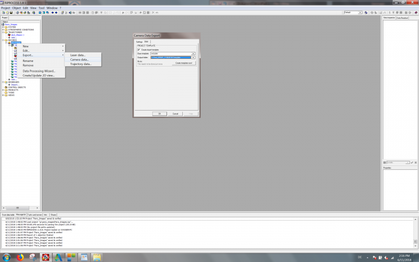The height and width of the screenshot is (262, 419).
Task: Click the RiPROCESS red taskbar icon
Action: (x=46, y=257)
